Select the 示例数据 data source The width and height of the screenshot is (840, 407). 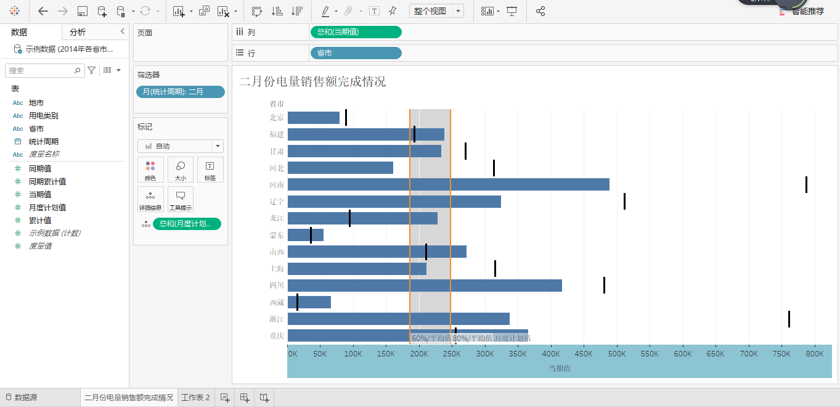[x=64, y=49]
